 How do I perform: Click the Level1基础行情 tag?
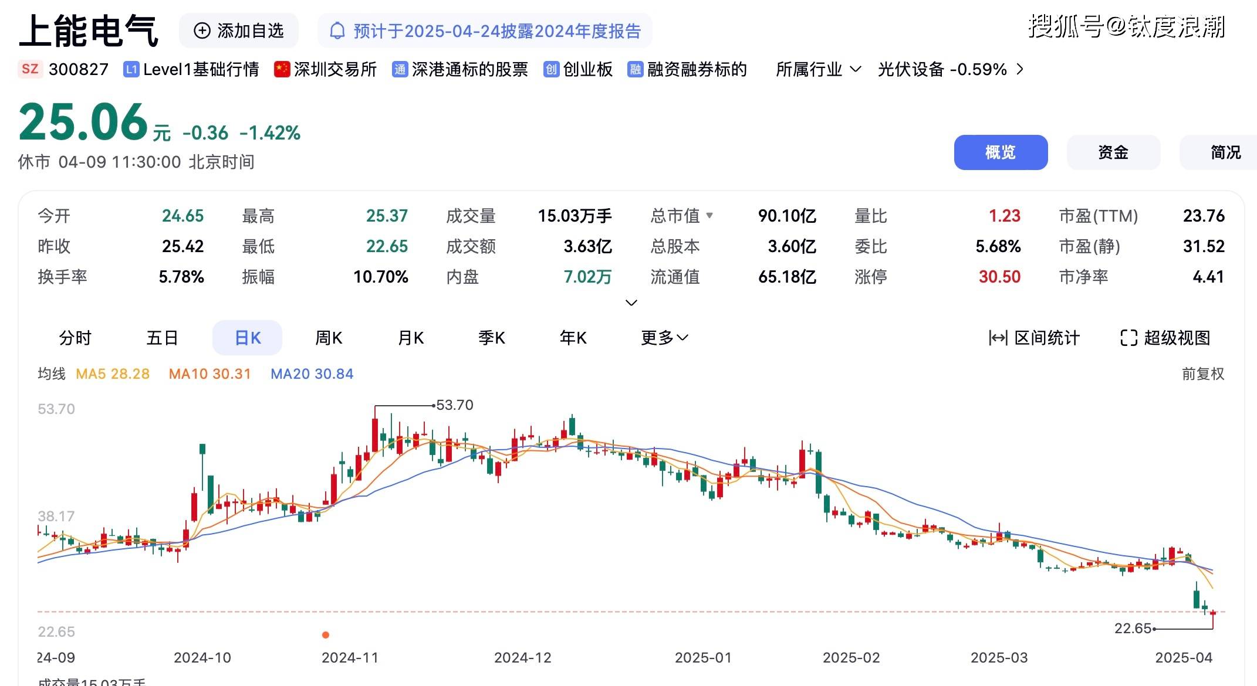pyautogui.click(x=191, y=70)
